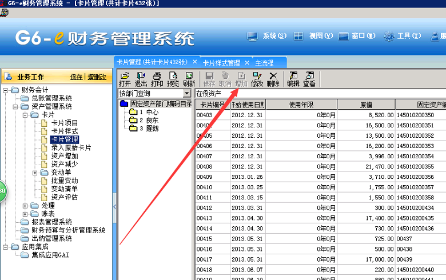Click the 保存 link in 业务工作 header
The image size is (446, 280).
coord(76,77)
